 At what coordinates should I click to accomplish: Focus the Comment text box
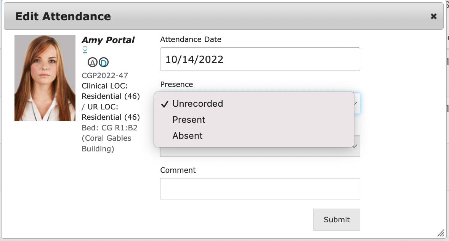coord(260,189)
